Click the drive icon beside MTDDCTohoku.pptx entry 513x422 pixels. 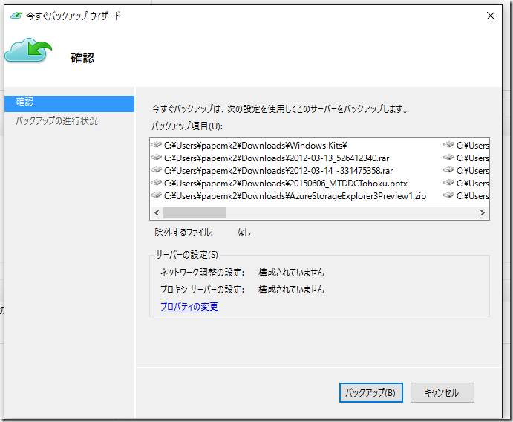tap(157, 182)
